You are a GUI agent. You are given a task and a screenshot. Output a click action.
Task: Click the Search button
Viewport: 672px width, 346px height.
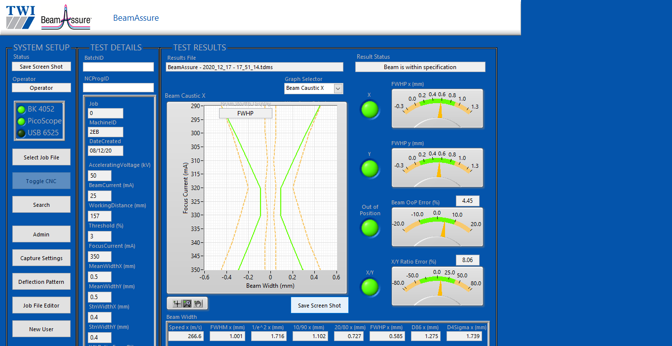pos(41,205)
